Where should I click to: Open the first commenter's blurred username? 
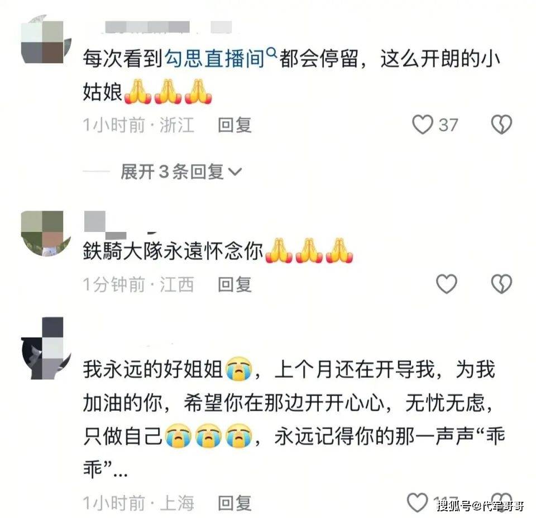click(x=168, y=27)
